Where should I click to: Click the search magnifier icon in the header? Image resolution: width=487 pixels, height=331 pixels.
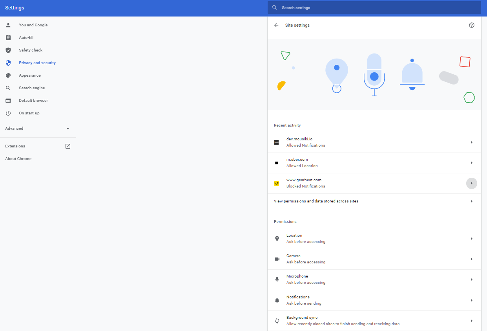[x=275, y=7]
